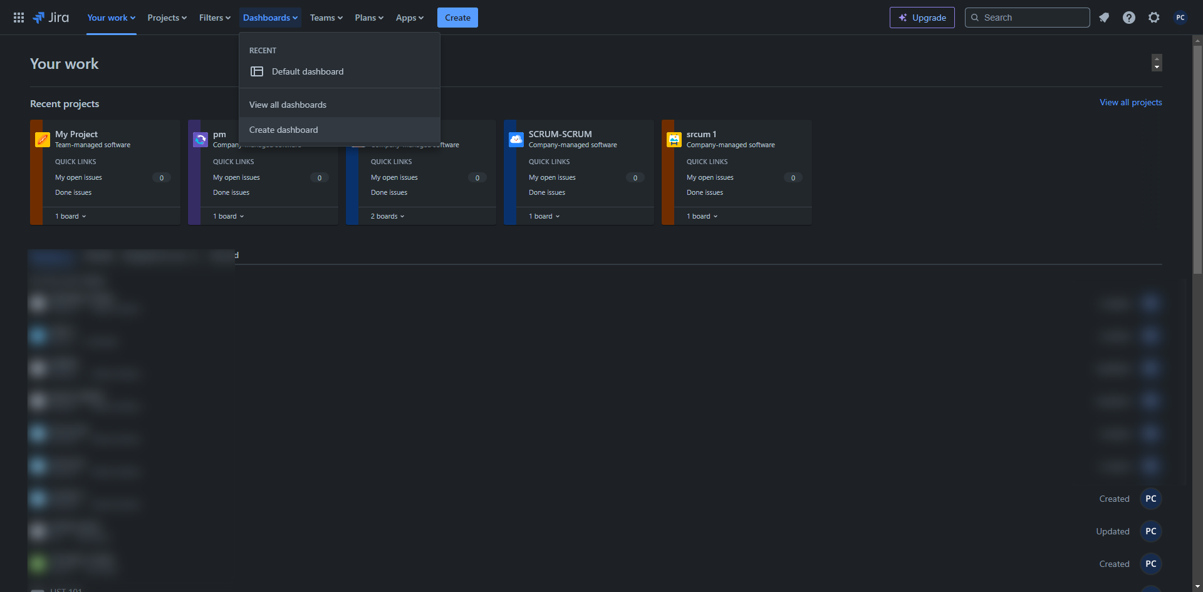Open My open issues in My Project

(78, 177)
